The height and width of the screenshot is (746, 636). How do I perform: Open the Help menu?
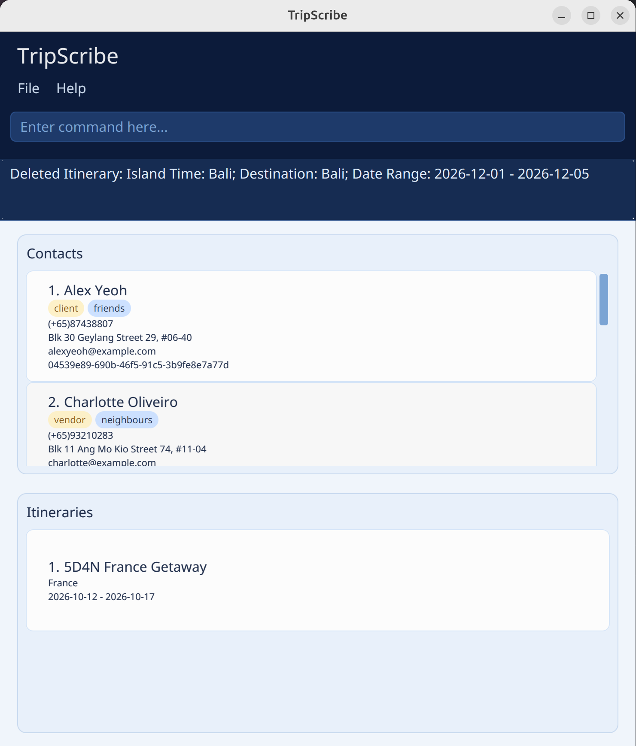coord(71,88)
